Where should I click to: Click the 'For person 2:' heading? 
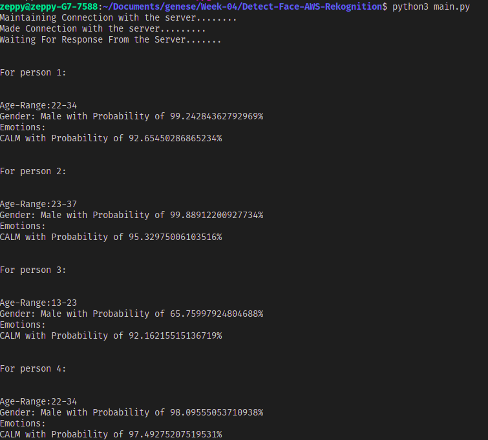tap(33, 172)
